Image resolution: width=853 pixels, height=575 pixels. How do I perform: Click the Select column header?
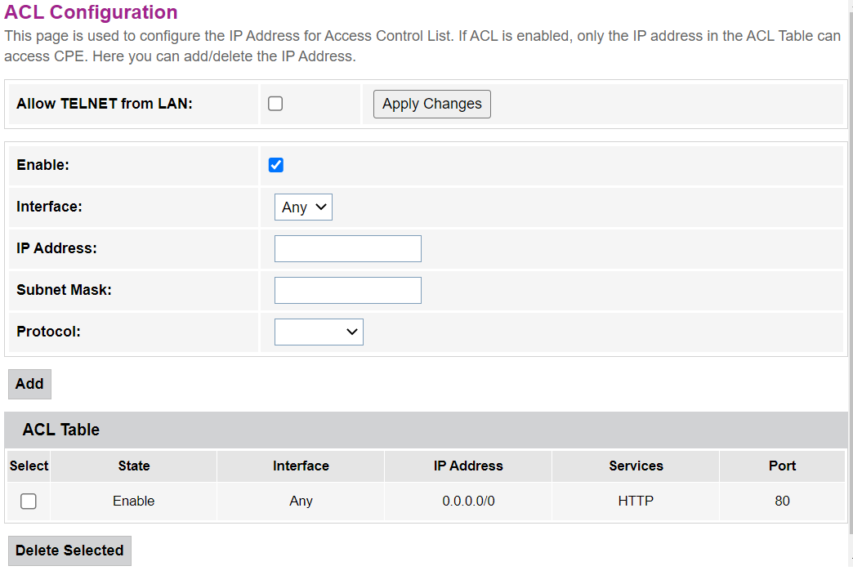click(x=29, y=466)
